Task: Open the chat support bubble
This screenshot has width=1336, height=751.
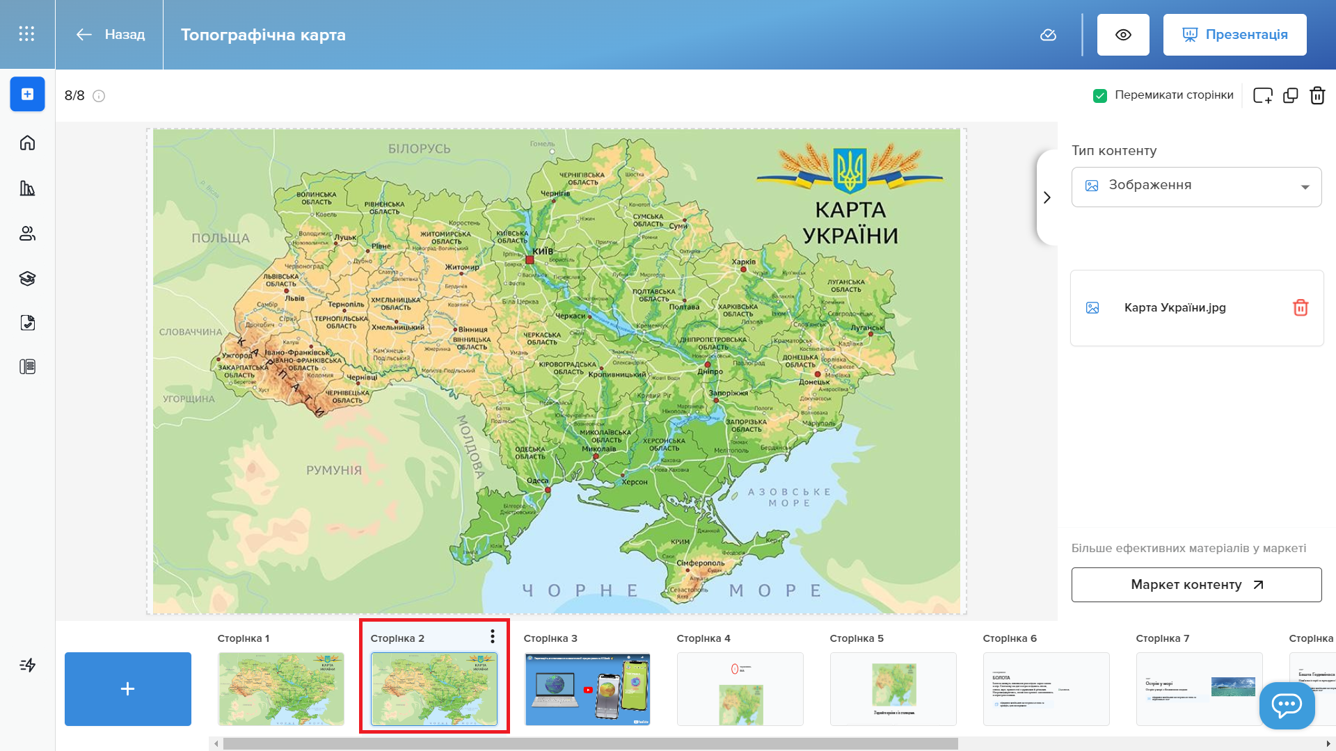Action: 1287,705
